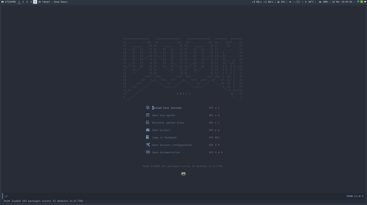The height and width of the screenshot is (205, 367).
Task: Click the volume level slider indicator
Action: click(x=296, y=2)
